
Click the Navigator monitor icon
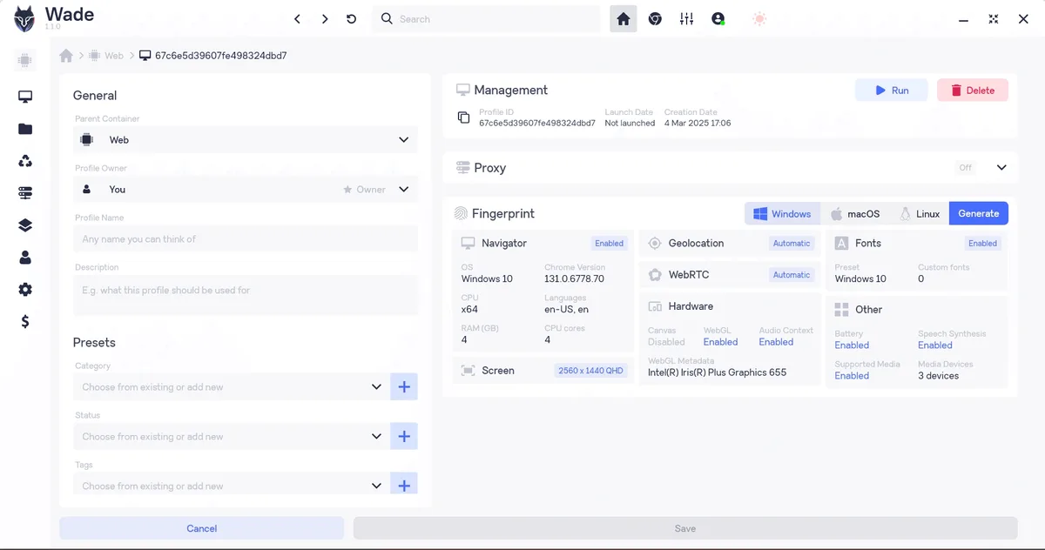(468, 244)
